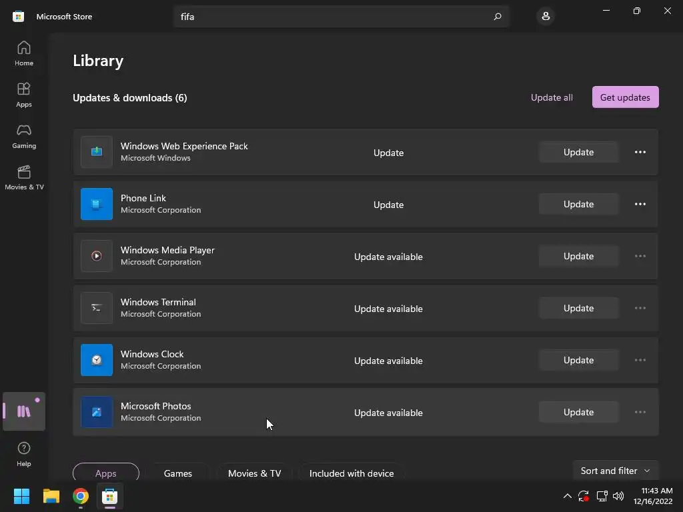
Task: Click the Microsoft Store logo in title bar
Action: click(x=18, y=17)
